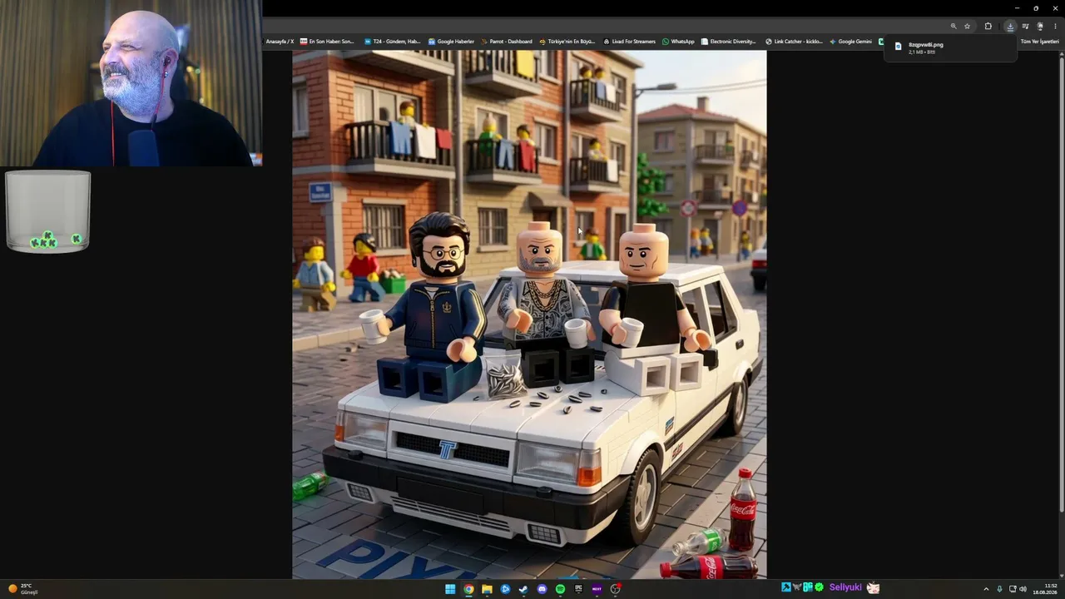Open the Electronic Diversity bookmark
The image size is (1065, 599).
click(729, 42)
